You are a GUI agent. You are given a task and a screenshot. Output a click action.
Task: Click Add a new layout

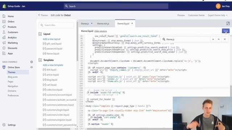click(51, 39)
